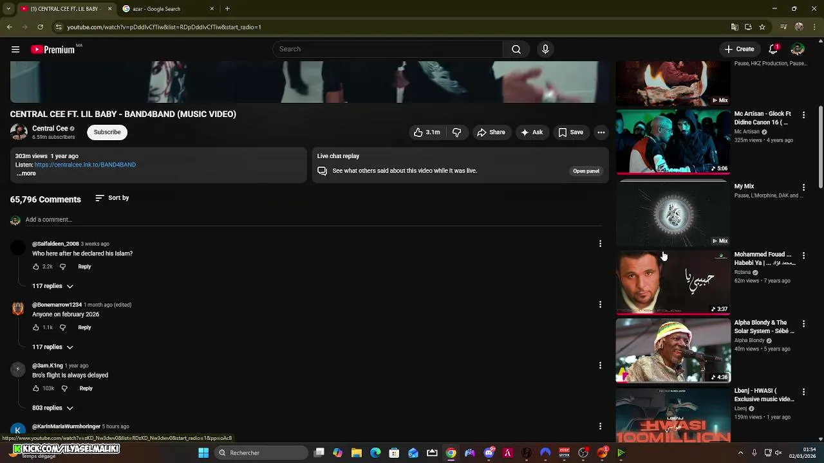Screen dimensions: 824x463
Task: Click the YouTube search field
Action: pos(388,50)
